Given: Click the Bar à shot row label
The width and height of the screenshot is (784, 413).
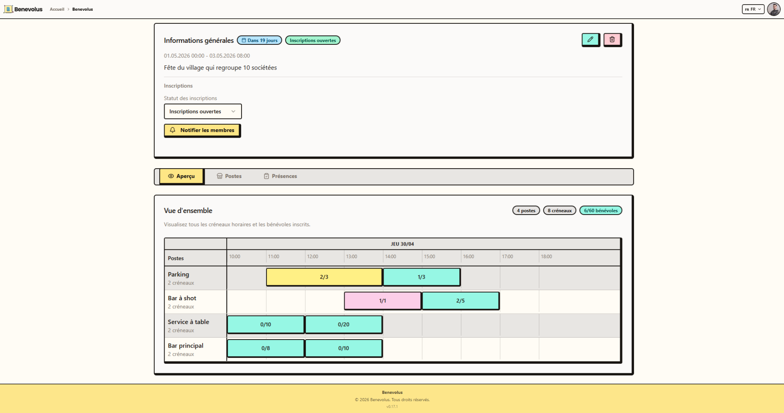Looking at the screenshot, I should 182,298.
